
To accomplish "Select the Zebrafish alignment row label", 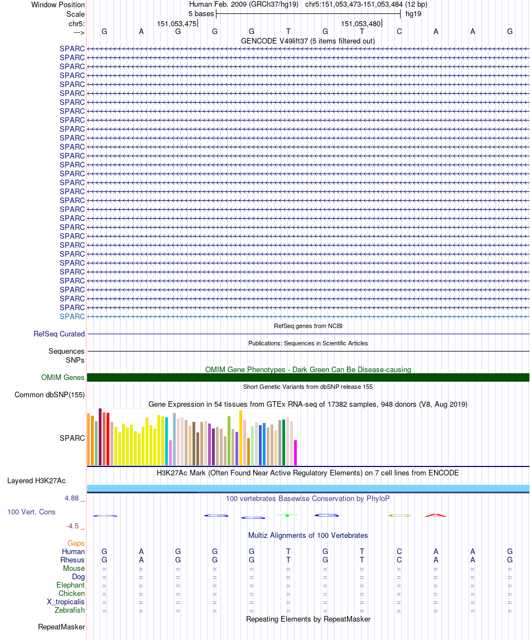I will coord(70,610).
